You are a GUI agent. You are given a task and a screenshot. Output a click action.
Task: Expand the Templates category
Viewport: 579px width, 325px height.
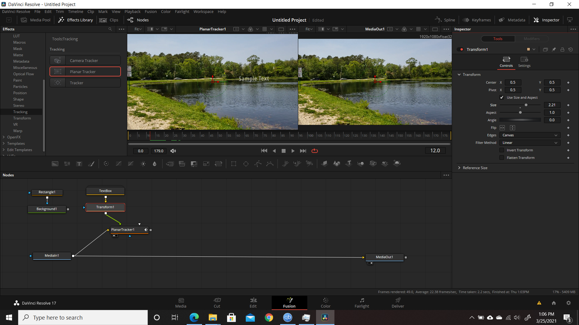[x=4, y=144]
